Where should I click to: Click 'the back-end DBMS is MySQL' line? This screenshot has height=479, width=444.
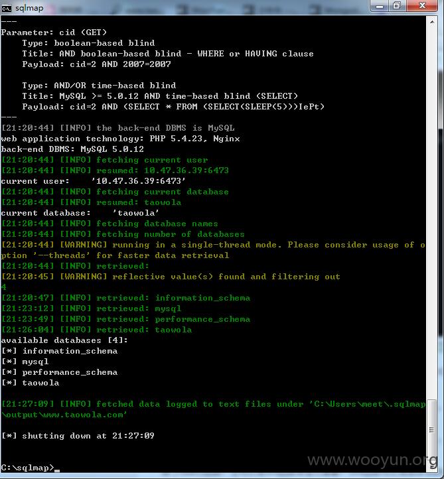click(x=118, y=128)
